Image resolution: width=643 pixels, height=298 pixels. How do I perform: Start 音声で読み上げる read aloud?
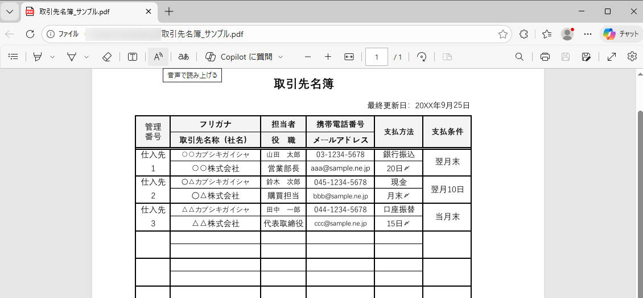click(158, 57)
